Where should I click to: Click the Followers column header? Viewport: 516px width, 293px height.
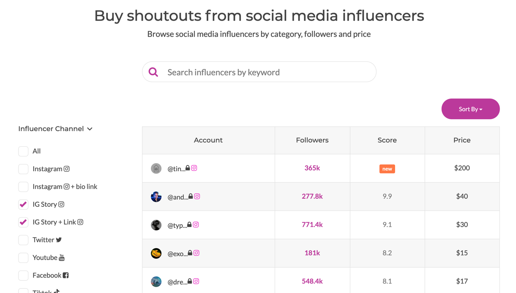(x=312, y=140)
